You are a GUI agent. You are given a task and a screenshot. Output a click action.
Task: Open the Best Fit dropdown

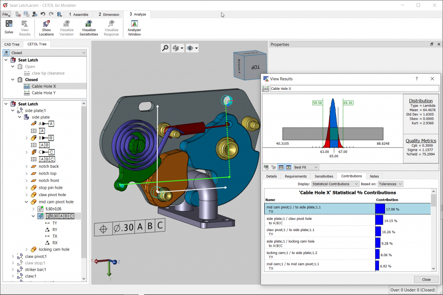(x=306, y=167)
